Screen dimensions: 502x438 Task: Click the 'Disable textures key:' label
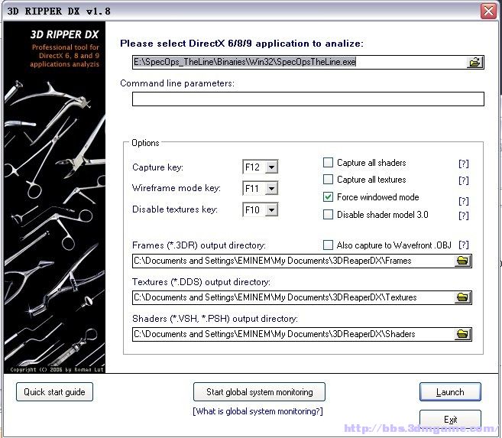(x=175, y=209)
